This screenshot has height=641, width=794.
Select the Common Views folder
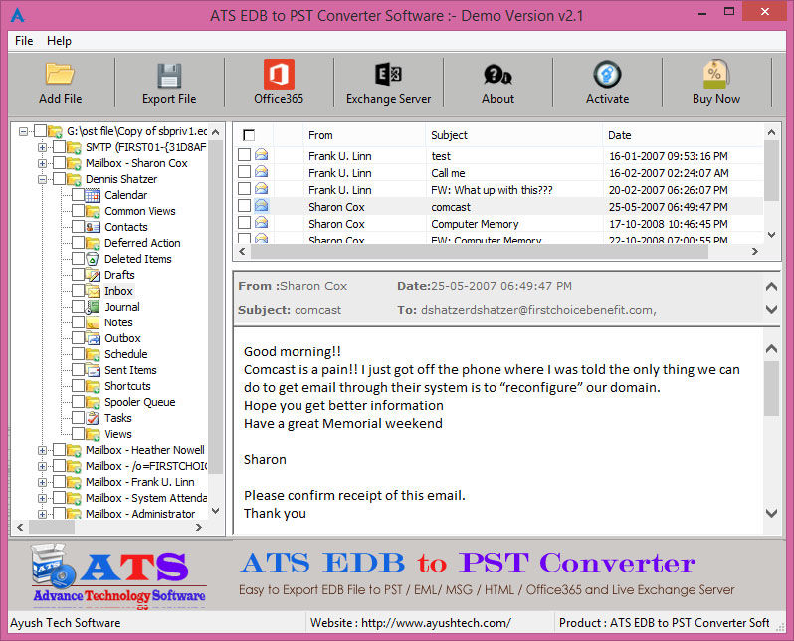139,211
